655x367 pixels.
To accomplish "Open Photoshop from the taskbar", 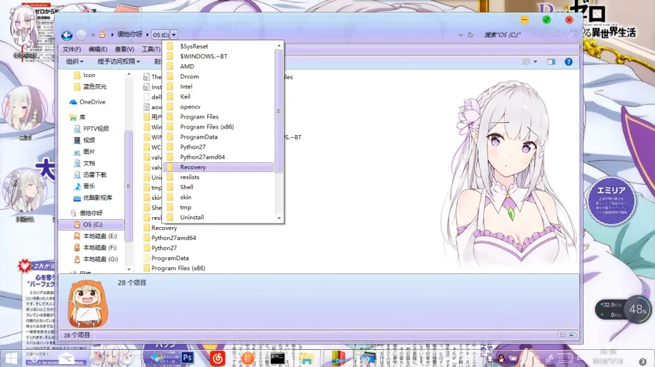I will (189, 357).
